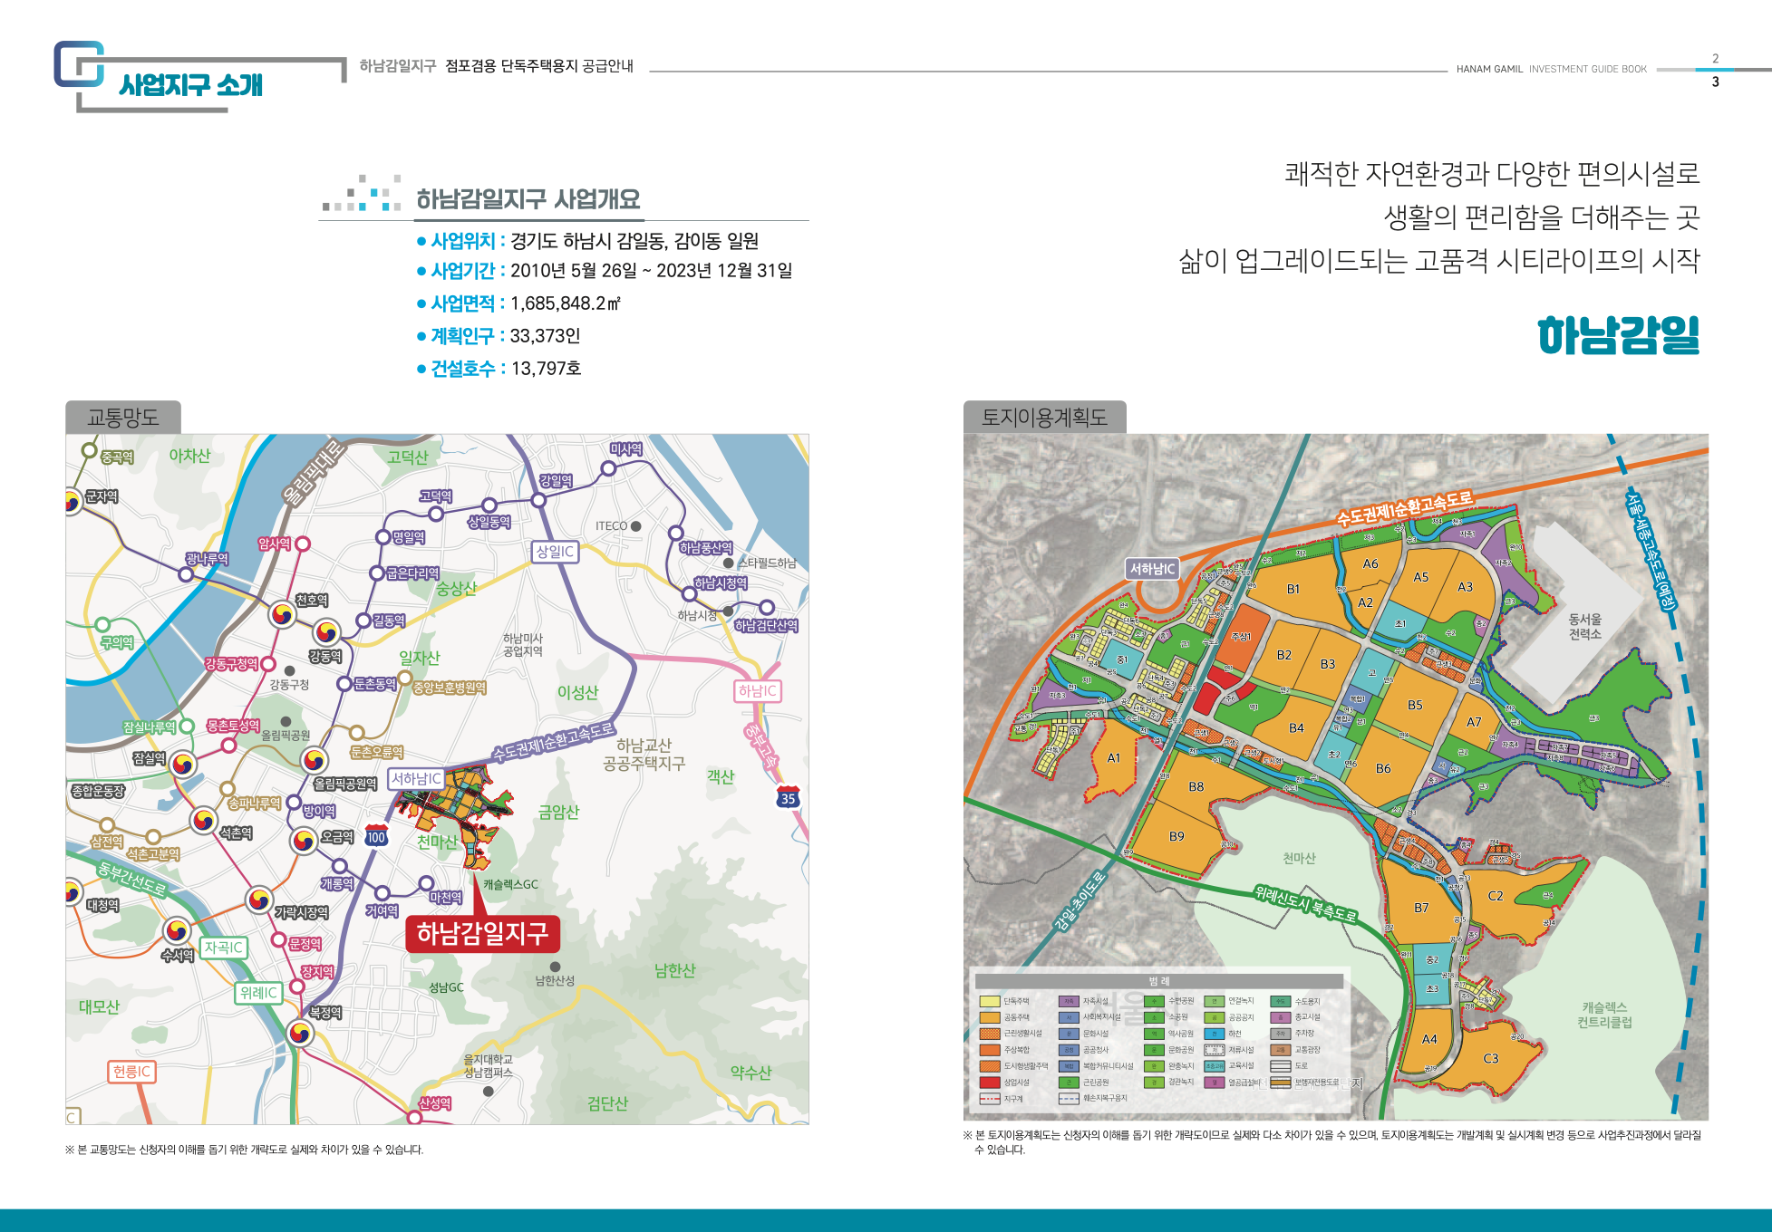Click the 위례IC interchange label
This screenshot has width=1772, height=1232.
[258, 993]
